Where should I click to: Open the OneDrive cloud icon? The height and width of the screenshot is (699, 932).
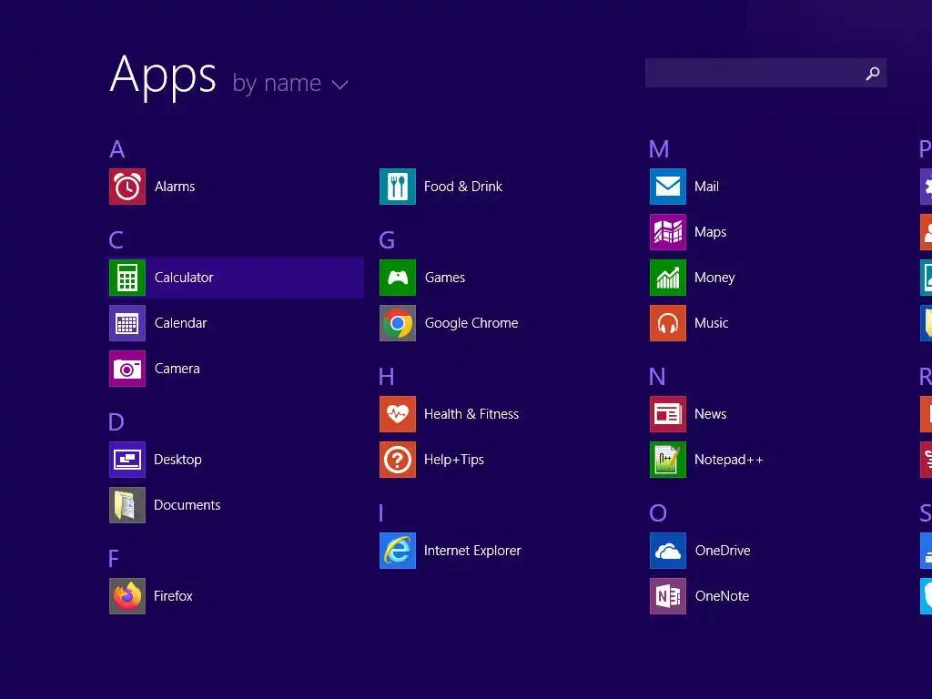[668, 551]
